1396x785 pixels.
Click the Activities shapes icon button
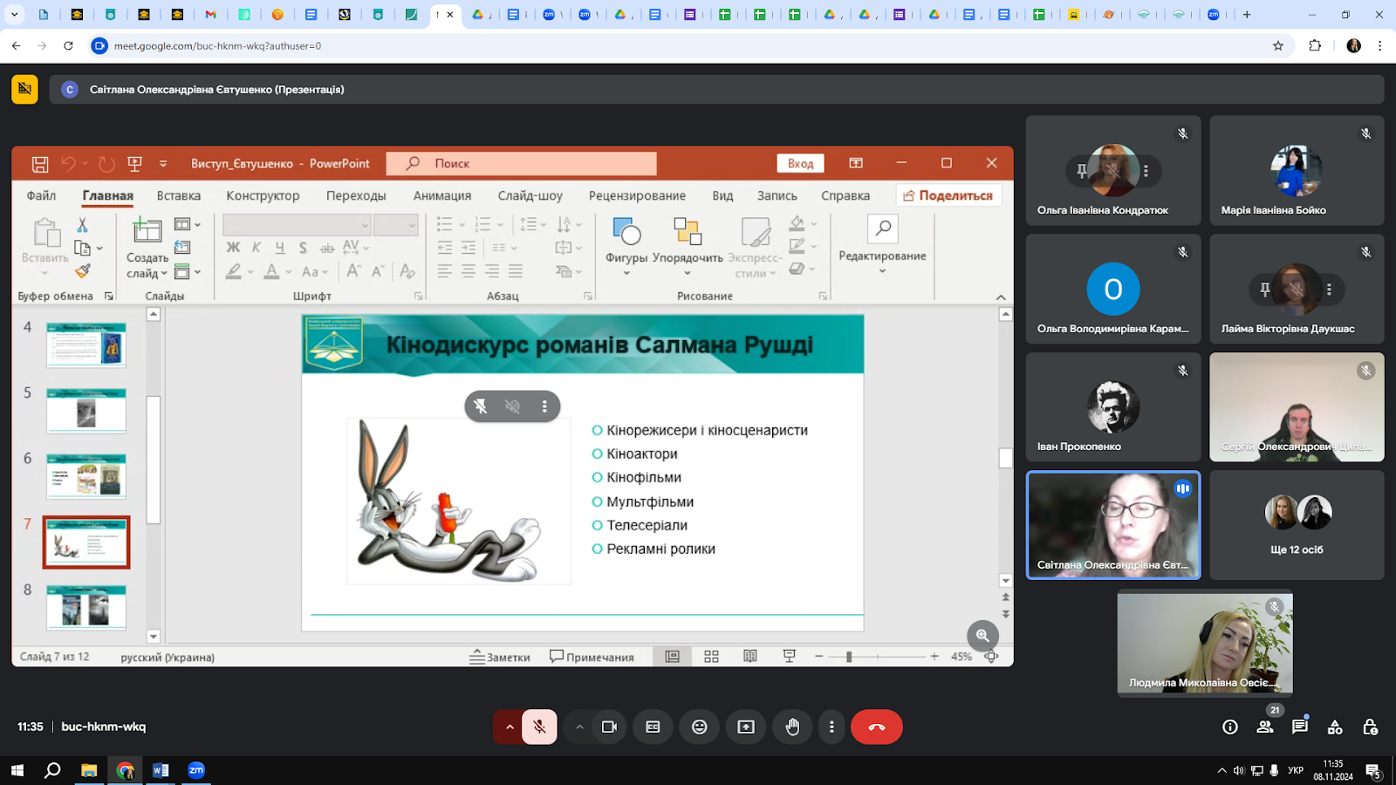click(x=1335, y=727)
